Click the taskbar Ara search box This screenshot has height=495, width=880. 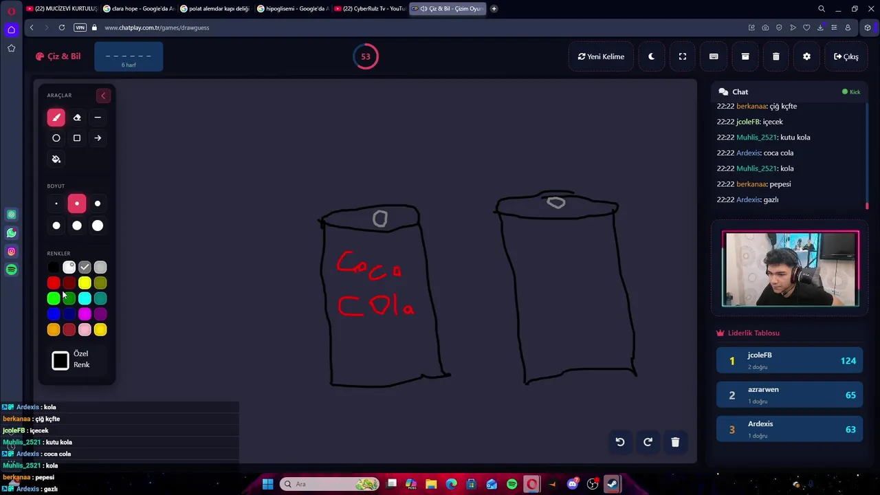(330, 484)
